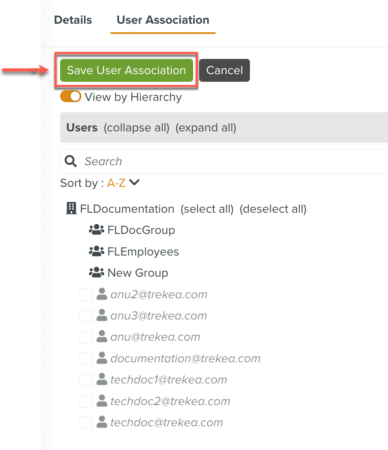Click into the Search users field
Image resolution: width=388 pixels, height=450 pixels.
click(224, 161)
